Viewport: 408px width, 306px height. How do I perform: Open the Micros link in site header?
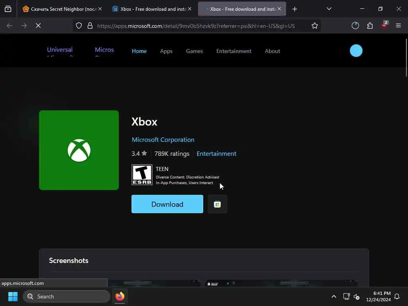104,51
